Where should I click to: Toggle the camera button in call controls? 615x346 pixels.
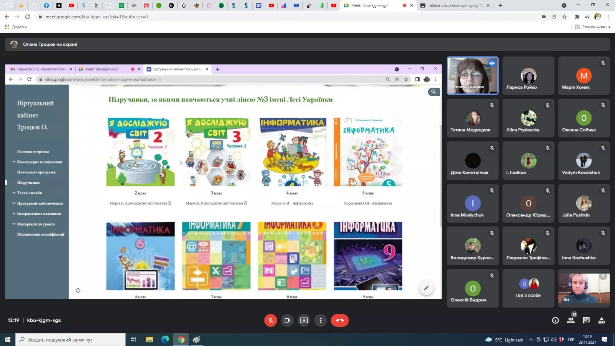(287, 320)
